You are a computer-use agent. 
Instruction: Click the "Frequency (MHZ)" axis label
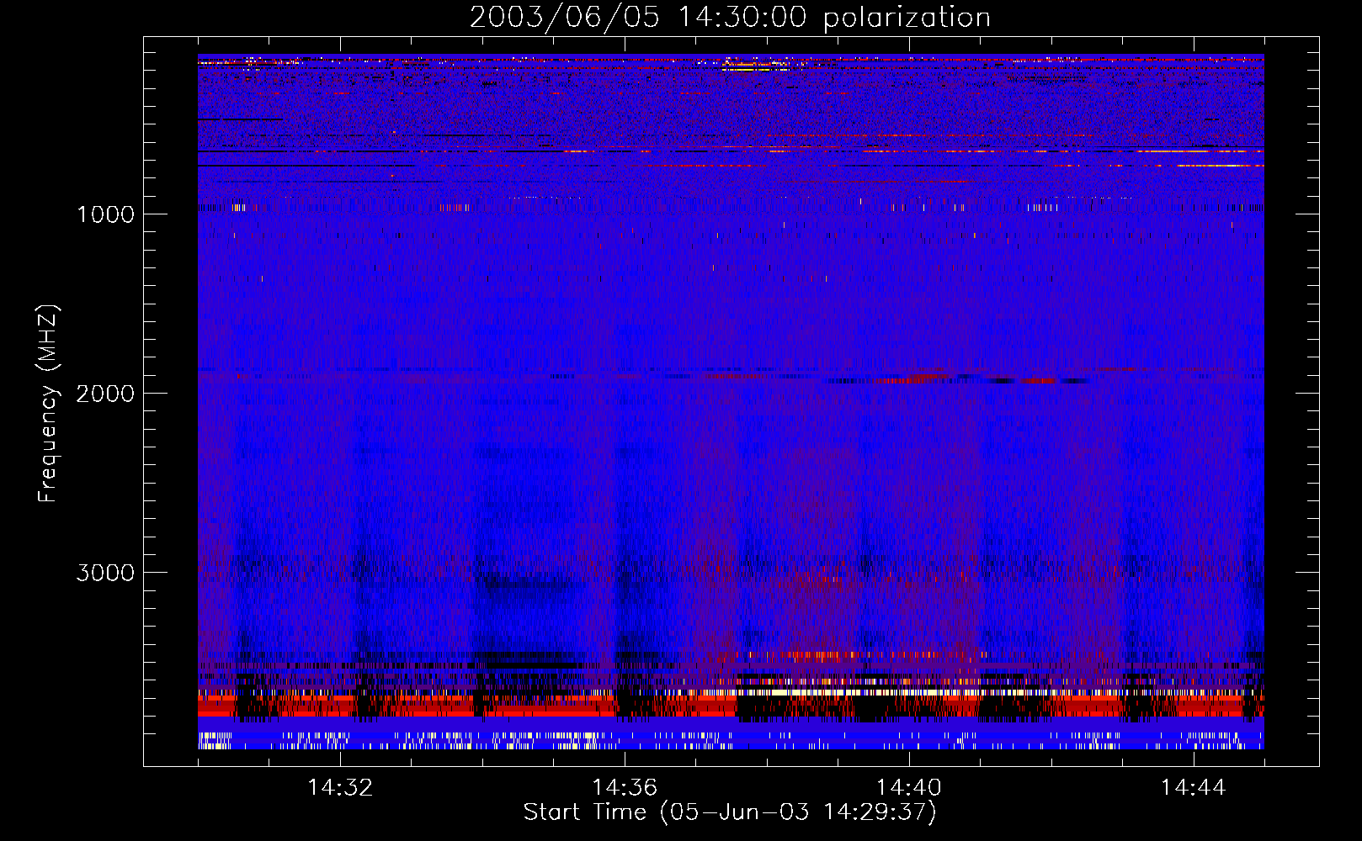point(48,405)
